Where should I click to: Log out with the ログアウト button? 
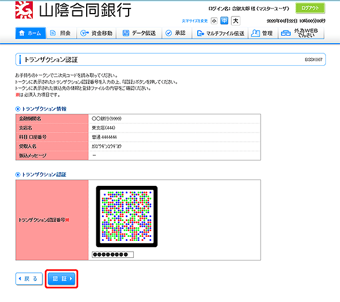click(310, 8)
